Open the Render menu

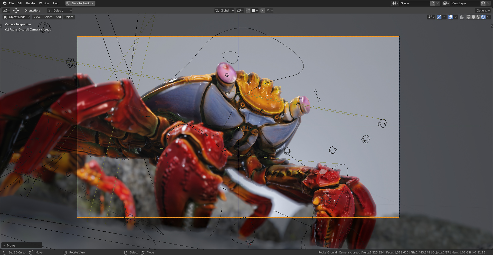[x=31, y=3]
